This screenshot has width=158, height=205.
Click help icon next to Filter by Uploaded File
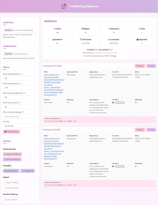point(25,93)
